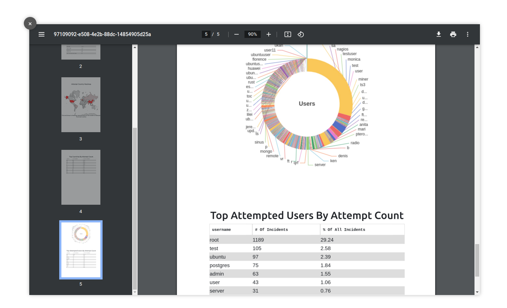Toggle the sidebar menu hamburger icon
The height and width of the screenshot is (308, 507).
point(42,34)
